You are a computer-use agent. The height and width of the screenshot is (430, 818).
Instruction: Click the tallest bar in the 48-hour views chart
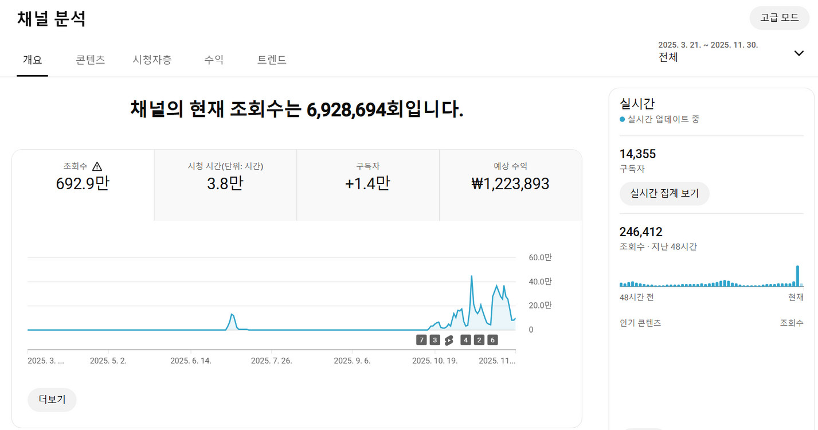tap(797, 275)
